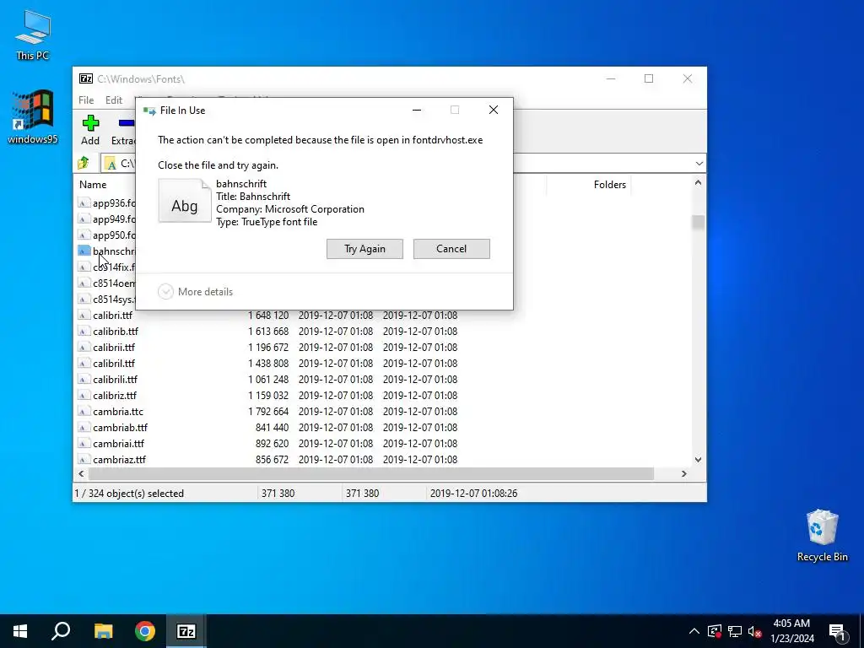The width and height of the screenshot is (864, 648).
Task: Click the green Add toolbar icon
Action: point(90,123)
